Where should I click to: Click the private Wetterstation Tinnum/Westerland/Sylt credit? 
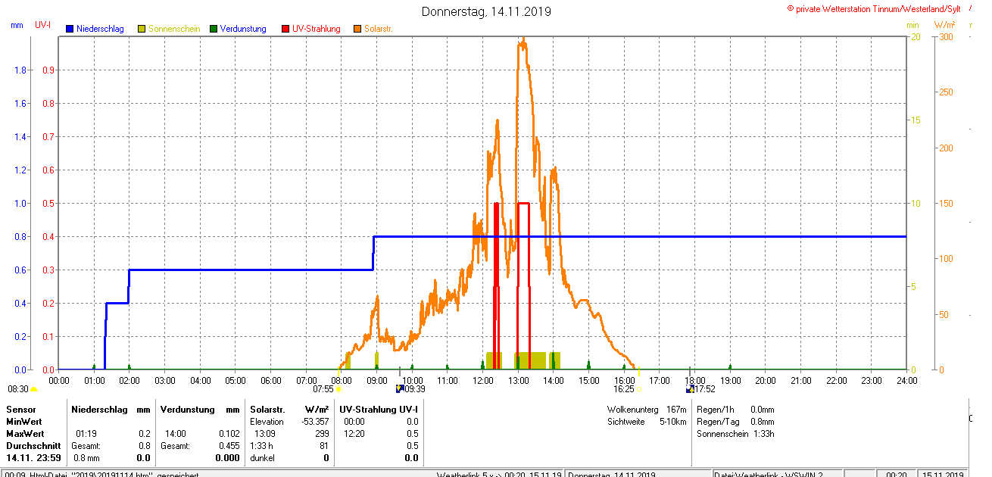pos(874,8)
